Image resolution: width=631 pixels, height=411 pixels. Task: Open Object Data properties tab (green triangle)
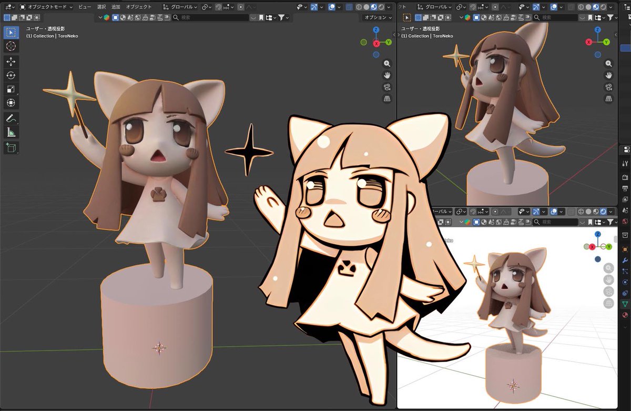(625, 304)
